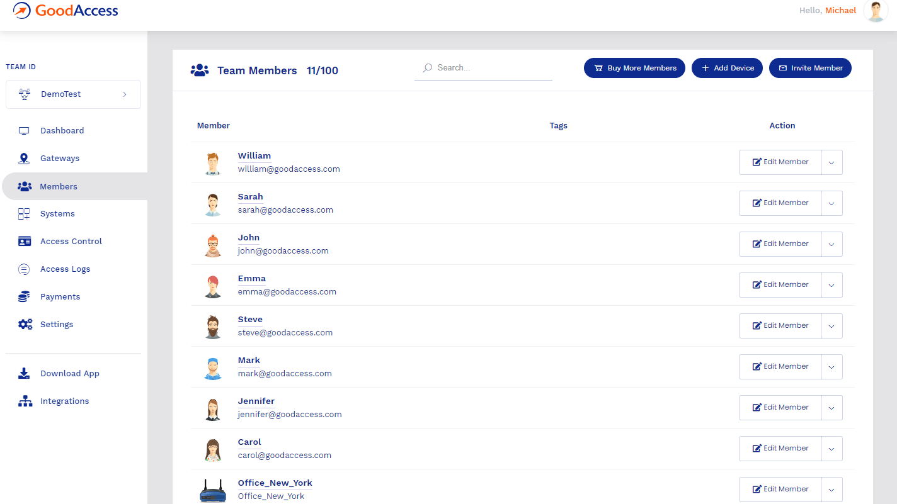The height and width of the screenshot is (504, 897).
Task: Click the Download App icon
Action: (x=24, y=373)
